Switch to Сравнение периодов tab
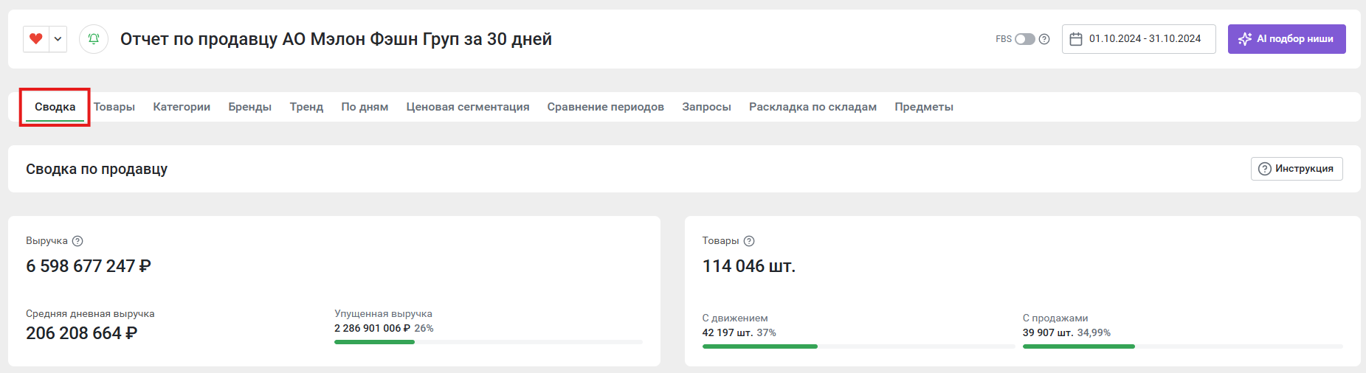This screenshot has height=373, width=1366. 606,107
